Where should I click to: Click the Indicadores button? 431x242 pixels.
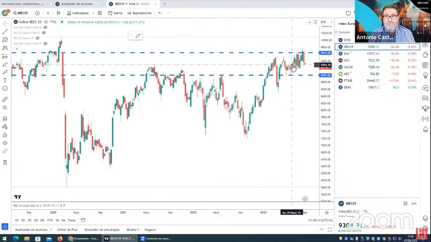click(x=78, y=13)
